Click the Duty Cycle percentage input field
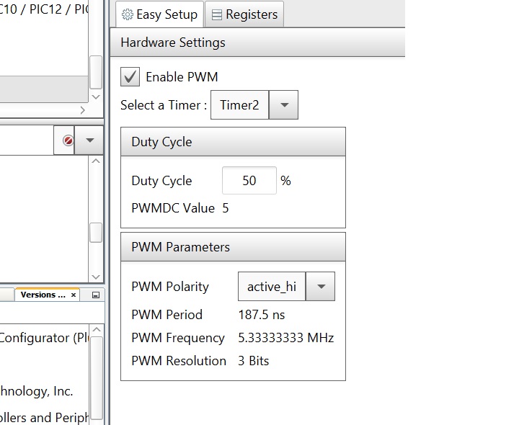Viewport: 532px width, 425px height. pyautogui.click(x=249, y=181)
